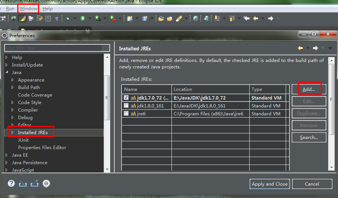Expand the Build Path tree node
The height and width of the screenshot is (198, 338).
click(12, 88)
